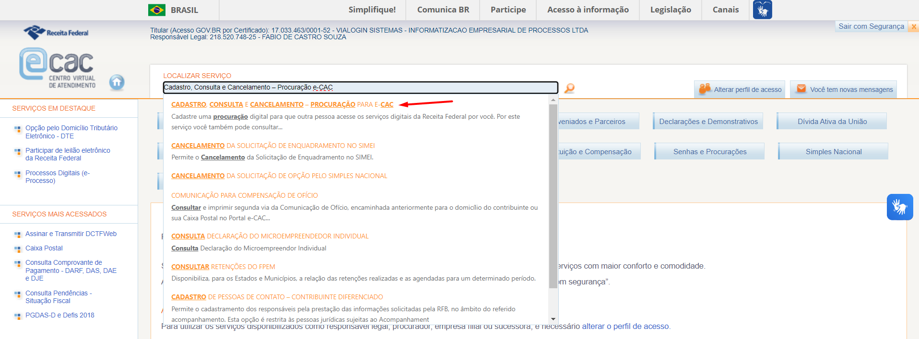Click the people icon for Alterar perfil

(705, 89)
